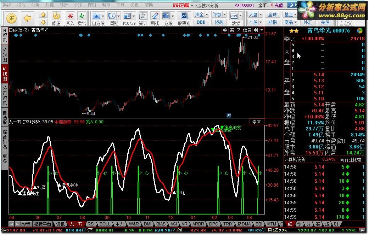
Task: Open the 综合排名 sidebar tab
Action: [5, 139]
